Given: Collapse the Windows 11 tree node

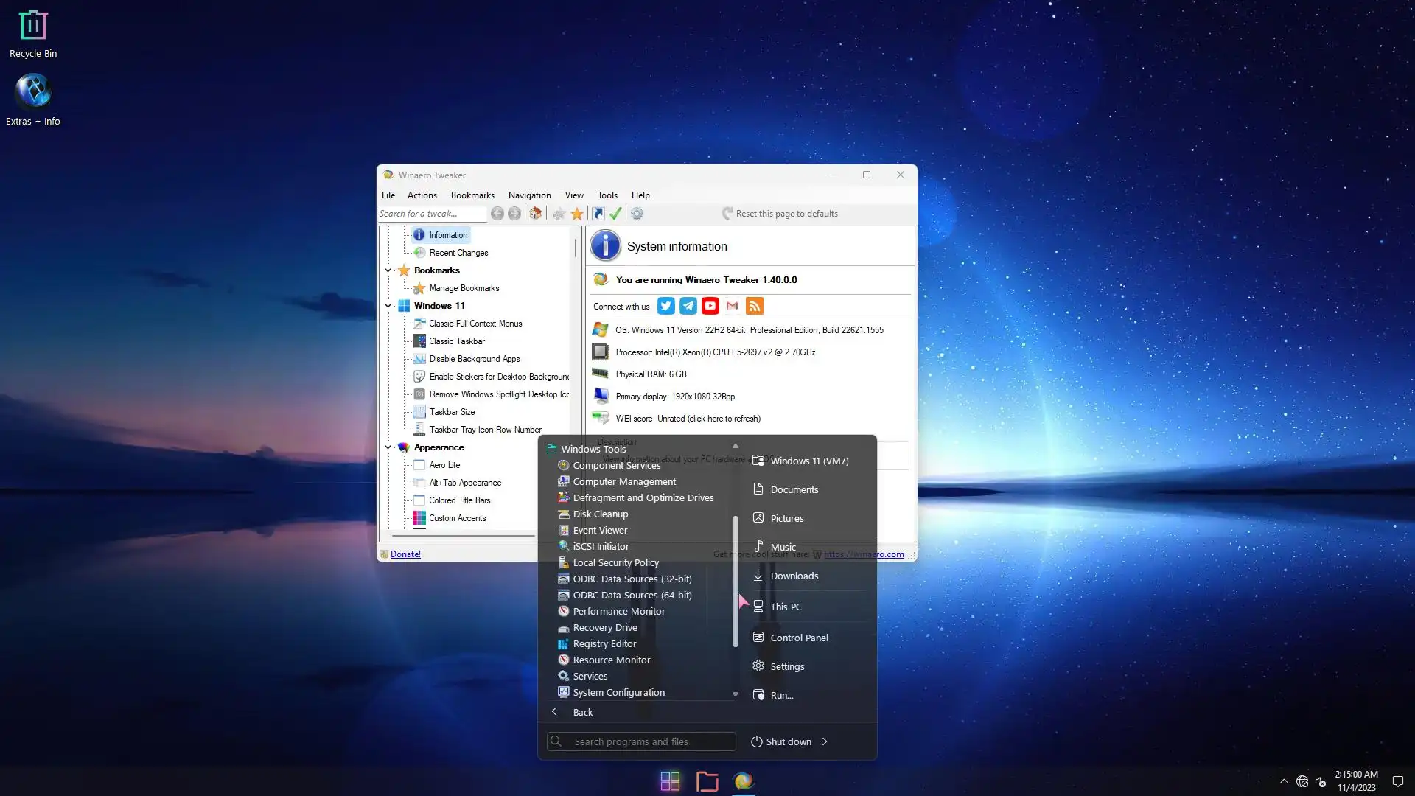Looking at the screenshot, I should pyautogui.click(x=388, y=306).
